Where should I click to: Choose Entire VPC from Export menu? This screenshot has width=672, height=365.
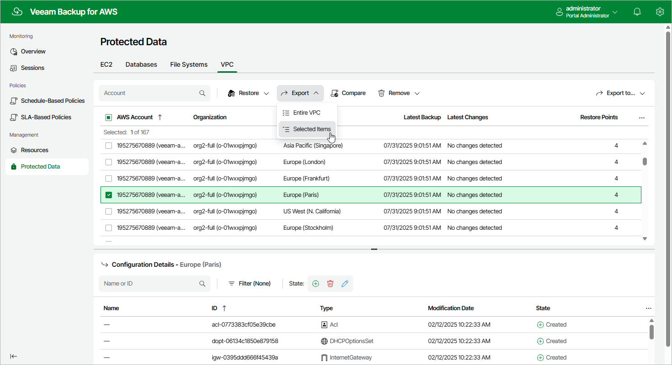click(307, 113)
